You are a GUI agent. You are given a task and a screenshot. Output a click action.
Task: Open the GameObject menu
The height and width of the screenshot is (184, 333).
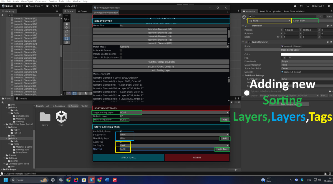click(27, 1)
